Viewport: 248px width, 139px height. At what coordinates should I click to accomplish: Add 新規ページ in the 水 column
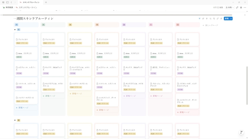pyautogui.click(x=80, y=94)
